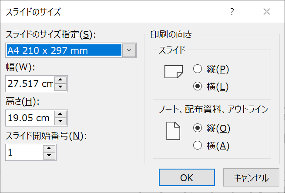Screen dimensions: 285x193
Task: Select 縦(P) portrait for slides
Action: [198, 69]
